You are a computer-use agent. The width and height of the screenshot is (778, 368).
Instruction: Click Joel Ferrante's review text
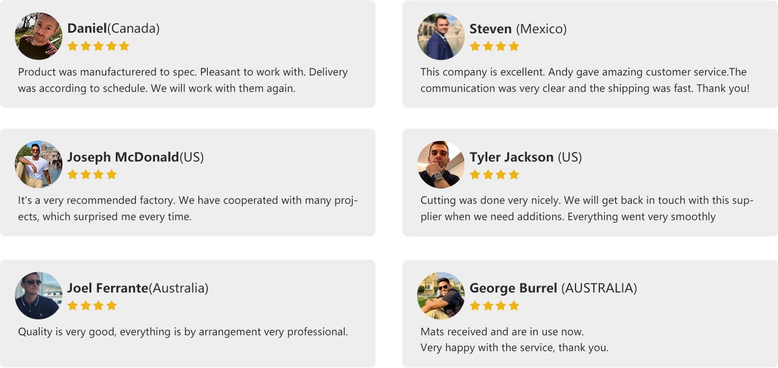[x=183, y=332]
